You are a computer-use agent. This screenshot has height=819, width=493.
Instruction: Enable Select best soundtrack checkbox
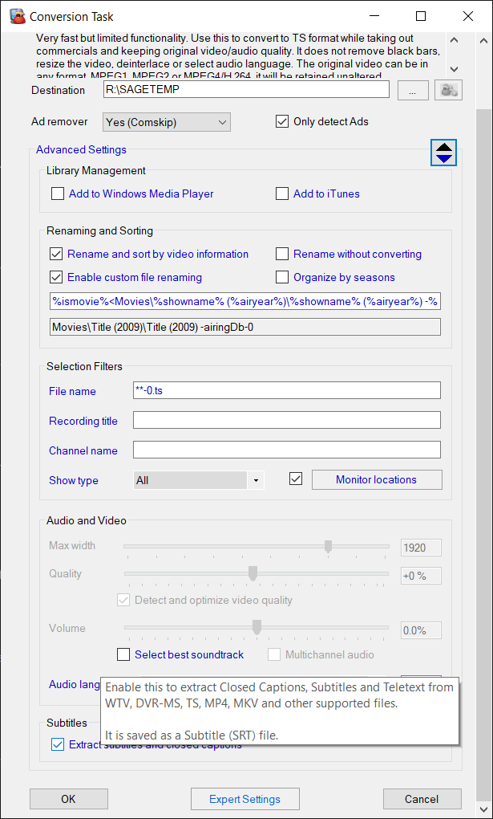click(x=123, y=654)
